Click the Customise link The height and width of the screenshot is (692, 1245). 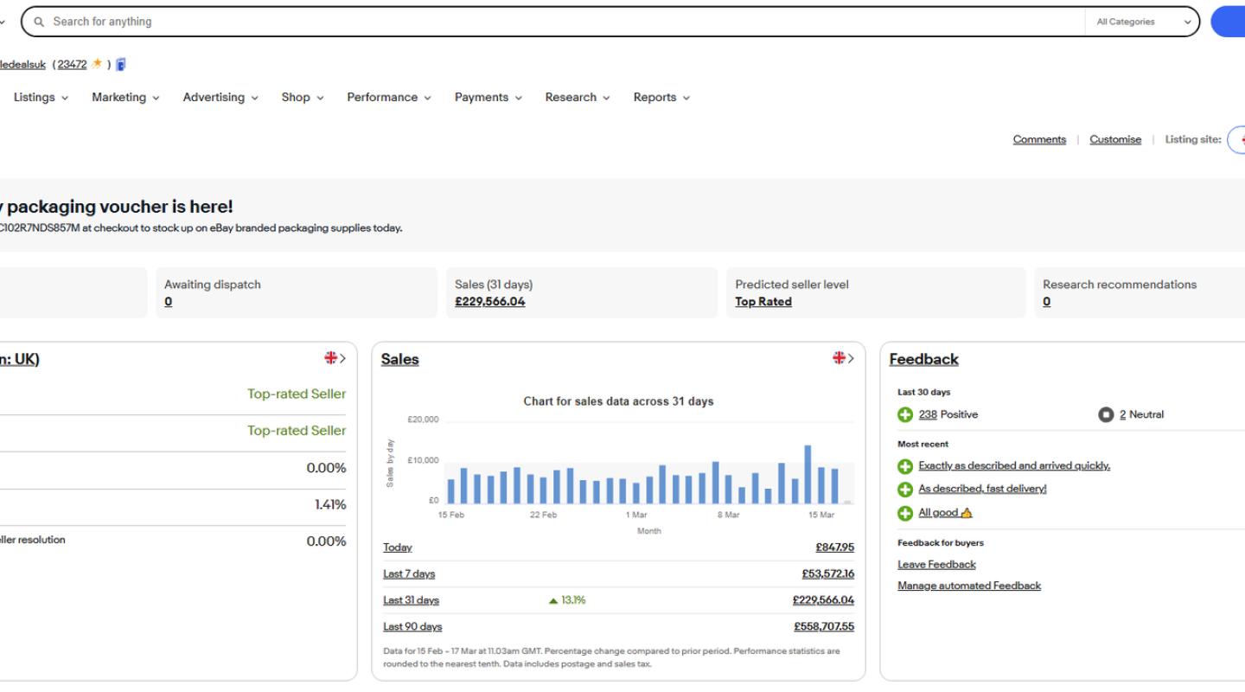[x=1114, y=139]
